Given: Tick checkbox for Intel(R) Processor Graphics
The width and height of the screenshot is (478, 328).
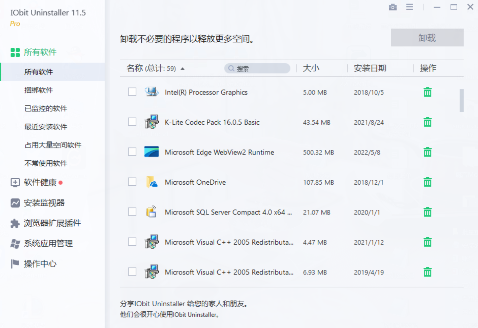Looking at the screenshot, I should point(132,92).
